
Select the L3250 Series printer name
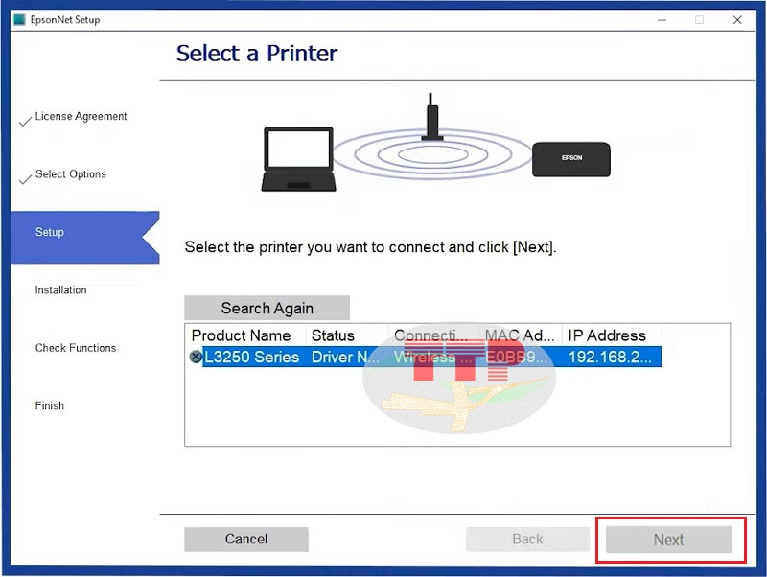point(251,357)
